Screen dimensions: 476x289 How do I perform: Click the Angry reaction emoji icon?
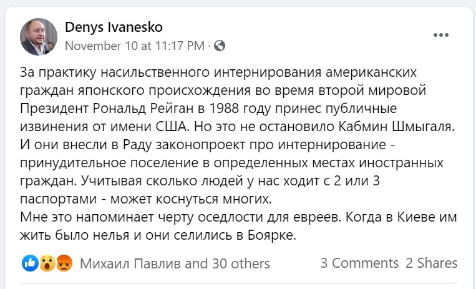pyautogui.click(x=64, y=263)
